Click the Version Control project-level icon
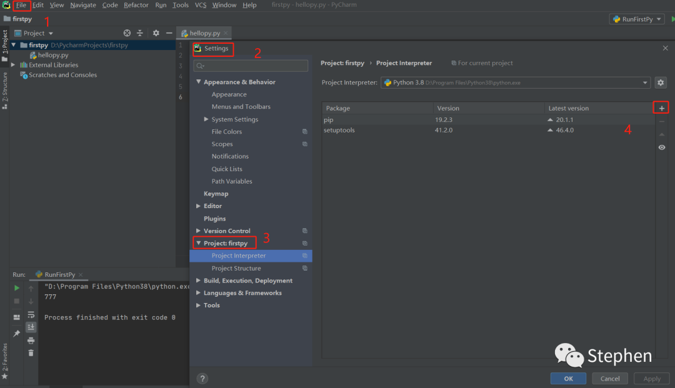This screenshot has width=675, height=388. click(305, 231)
